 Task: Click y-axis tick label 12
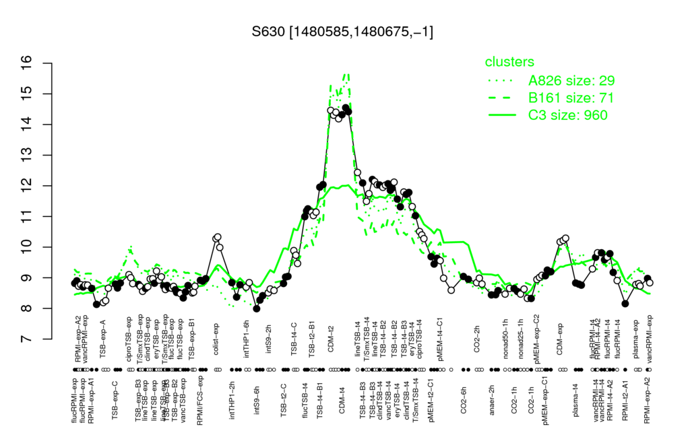[x=27, y=186]
